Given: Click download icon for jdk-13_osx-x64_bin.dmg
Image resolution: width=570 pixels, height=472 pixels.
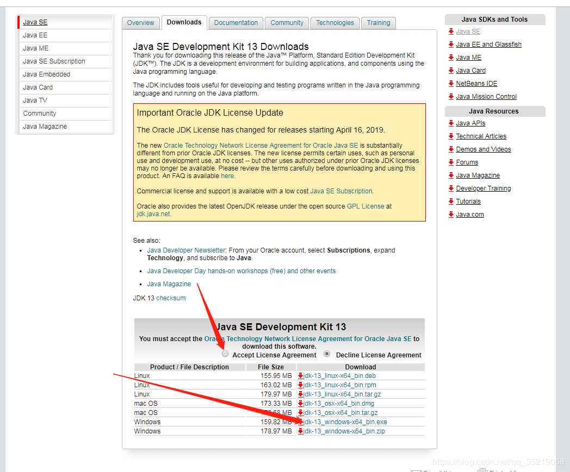Looking at the screenshot, I should point(301,404).
